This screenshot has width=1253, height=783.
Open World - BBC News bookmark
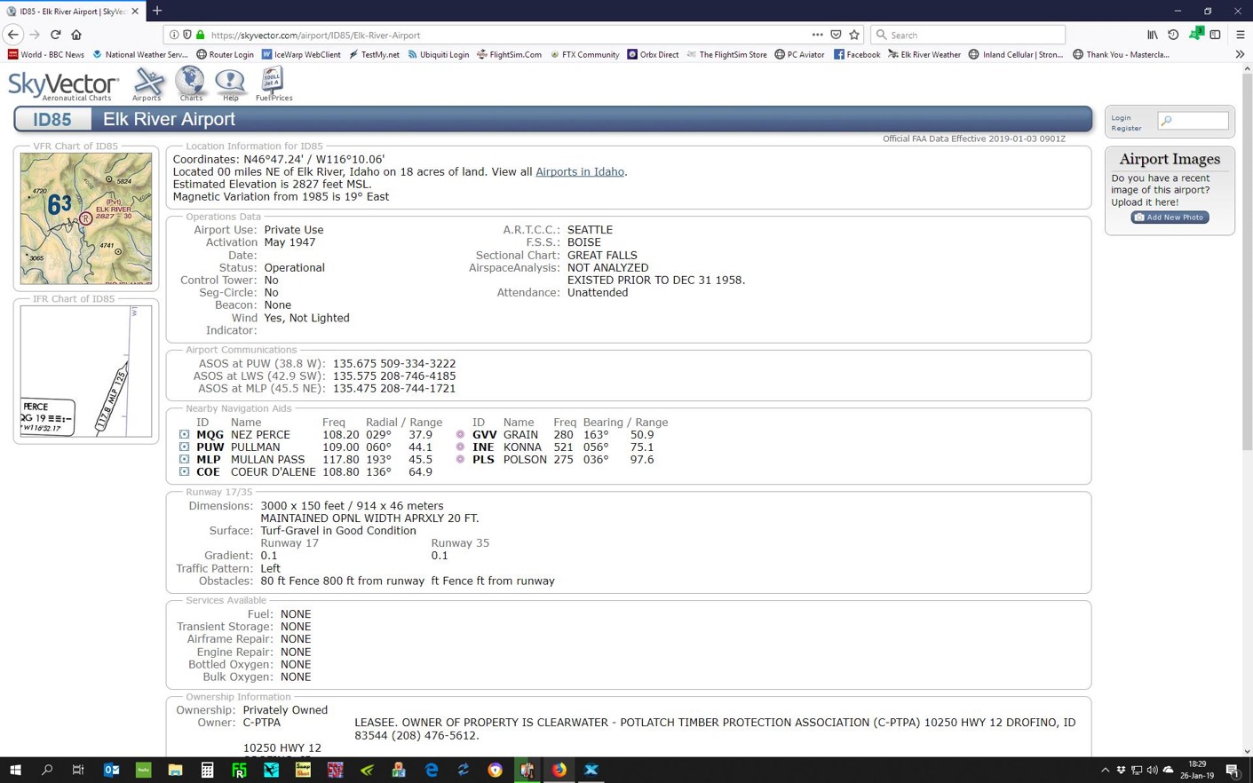46,54
